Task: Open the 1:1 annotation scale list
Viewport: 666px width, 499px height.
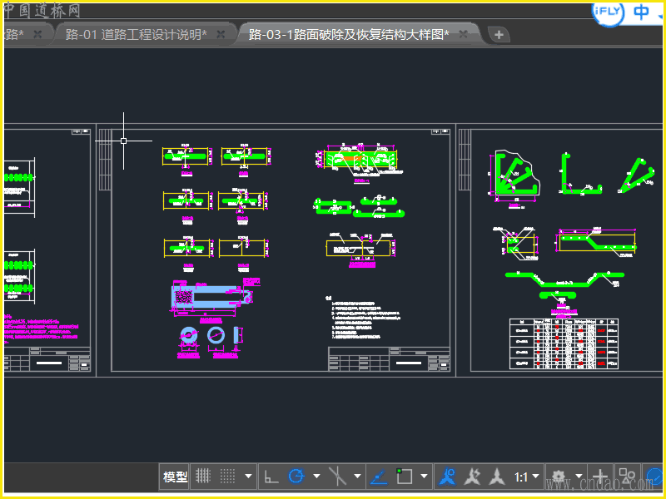Action: click(525, 477)
